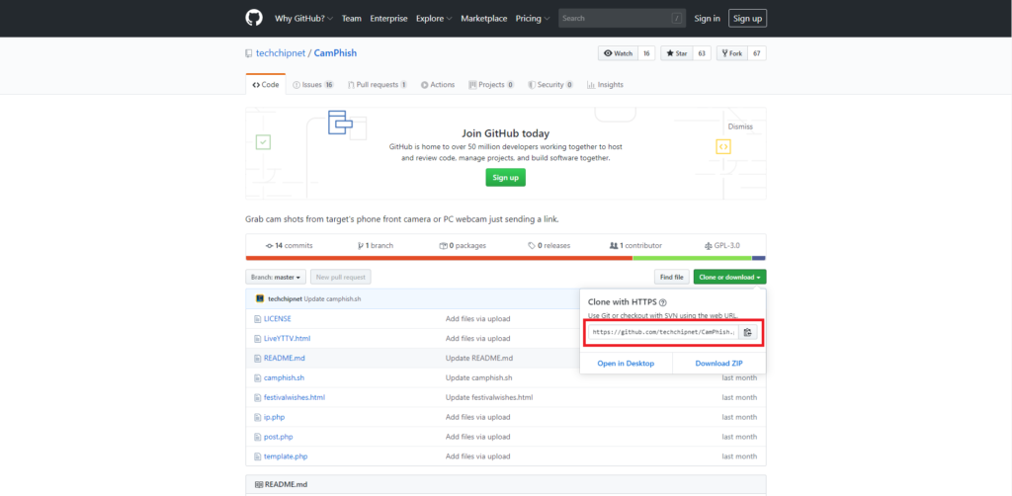Click the file icon beside ip.php
This screenshot has width=1012, height=496.
tap(258, 417)
